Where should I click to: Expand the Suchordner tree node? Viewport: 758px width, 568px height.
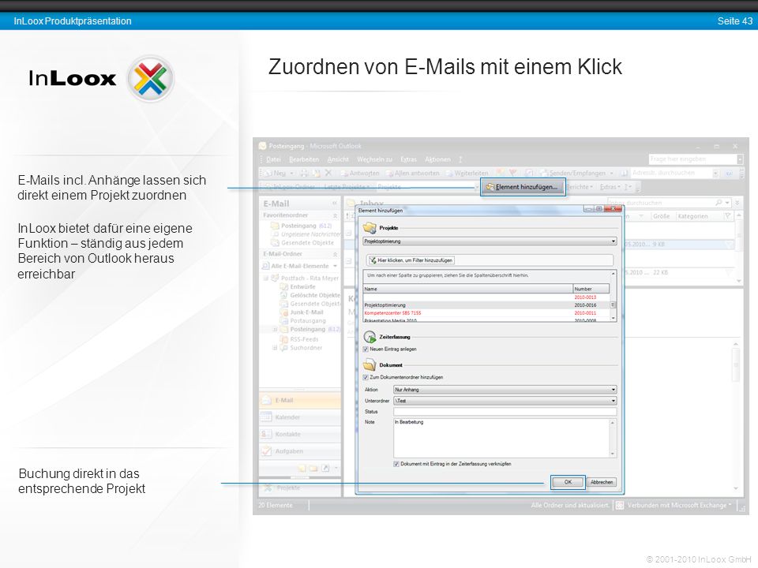point(275,348)
